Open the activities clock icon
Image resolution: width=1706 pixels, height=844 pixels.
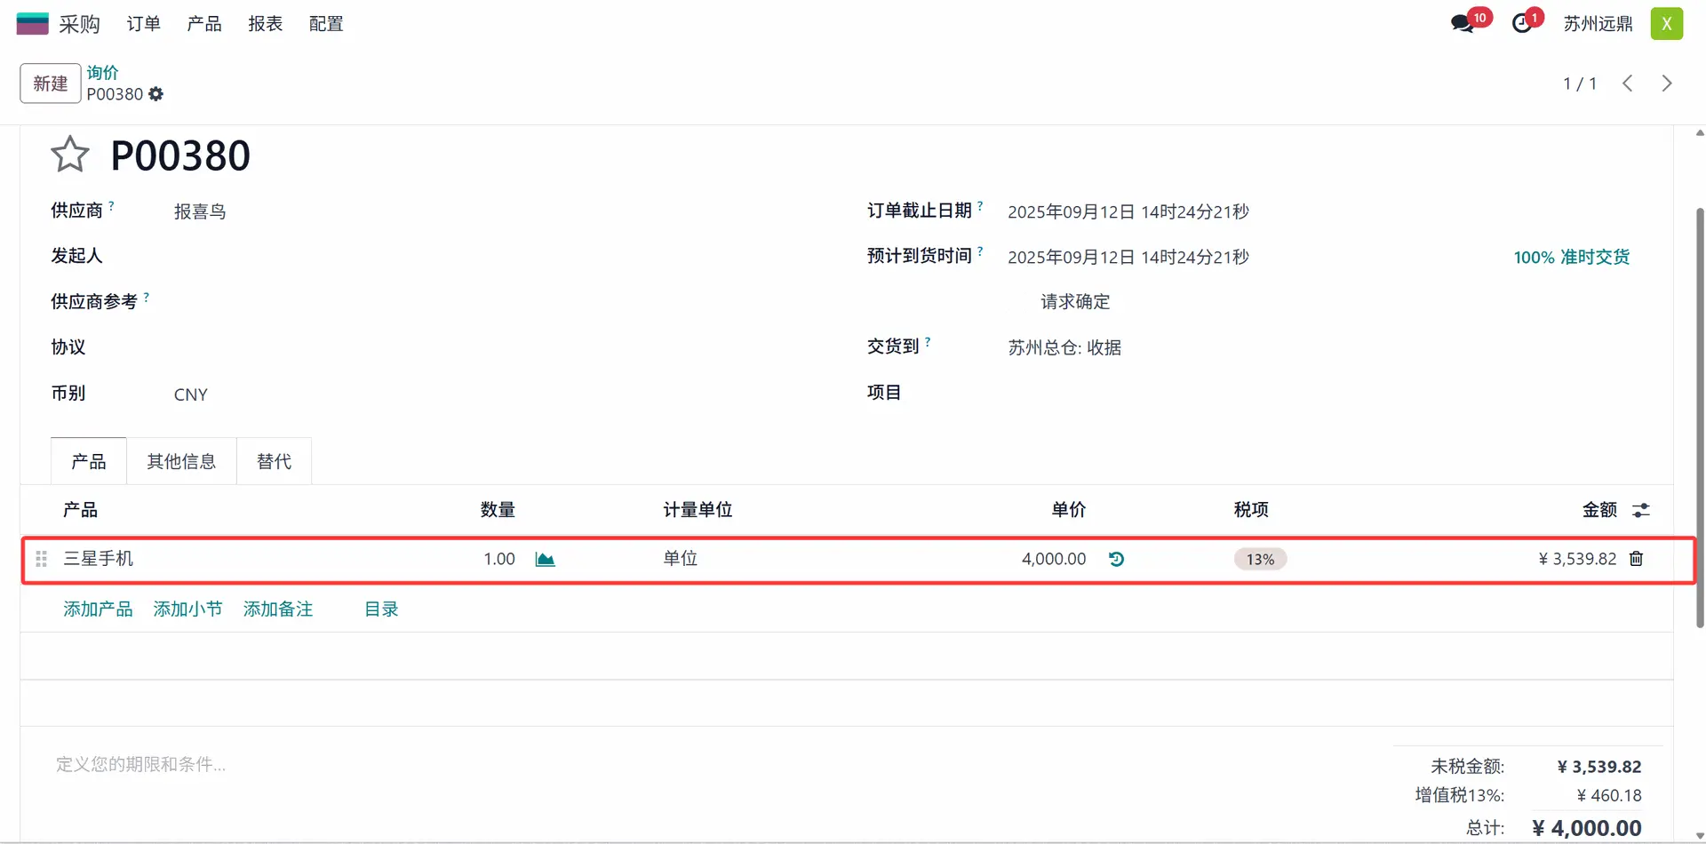click(1522, 24)
